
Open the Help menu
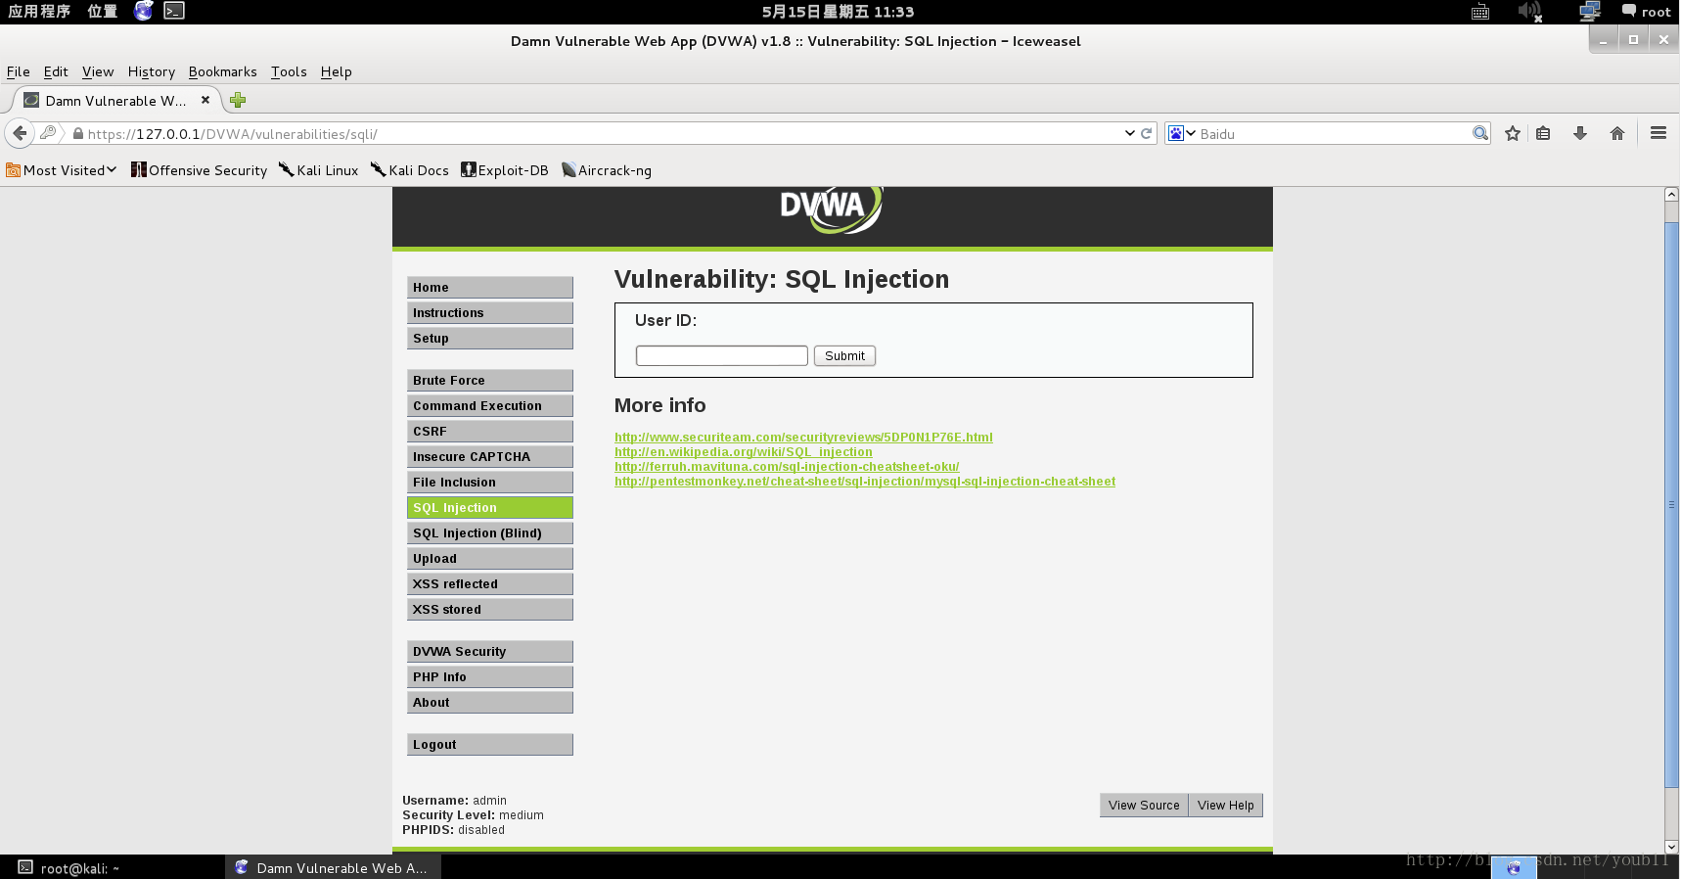coord(336,71)
